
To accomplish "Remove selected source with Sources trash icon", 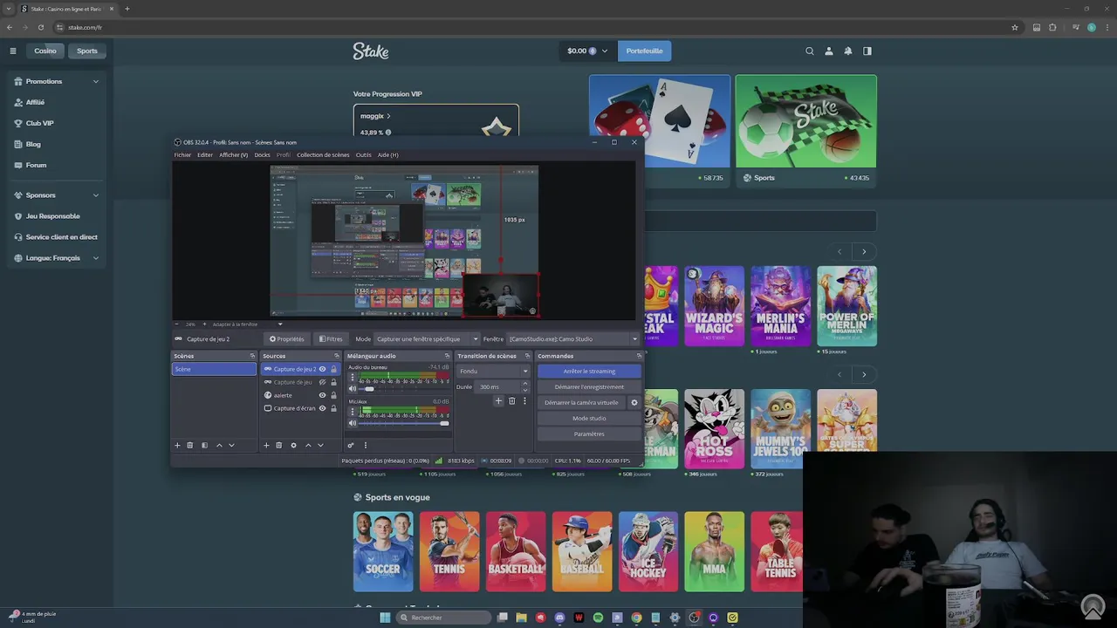I will coord(279,446).
